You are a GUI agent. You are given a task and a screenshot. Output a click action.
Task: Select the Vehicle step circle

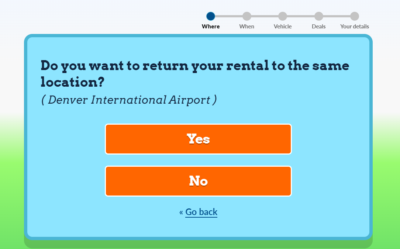tap(283, 16)
